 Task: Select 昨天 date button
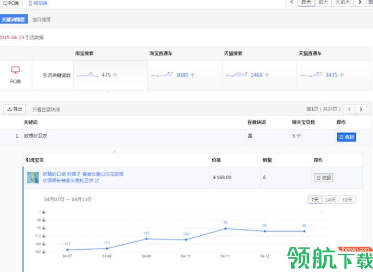click(x=306, y=2)
